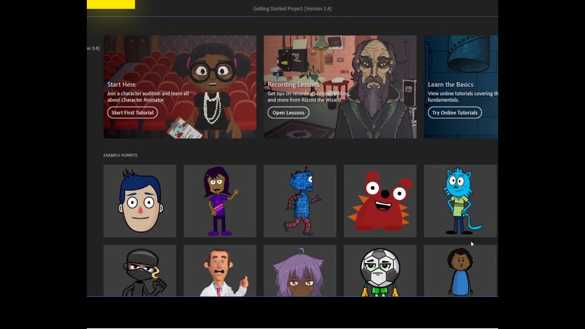
Task: Select the blue-haired boy head puppet
Action: pyautogui.click(x=140, y=201)
